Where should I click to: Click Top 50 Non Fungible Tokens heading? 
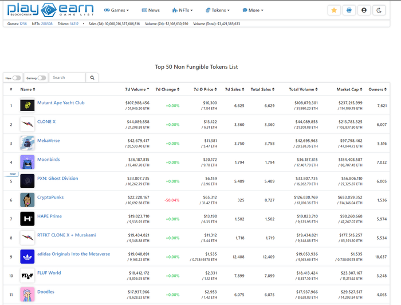(196, 67)
